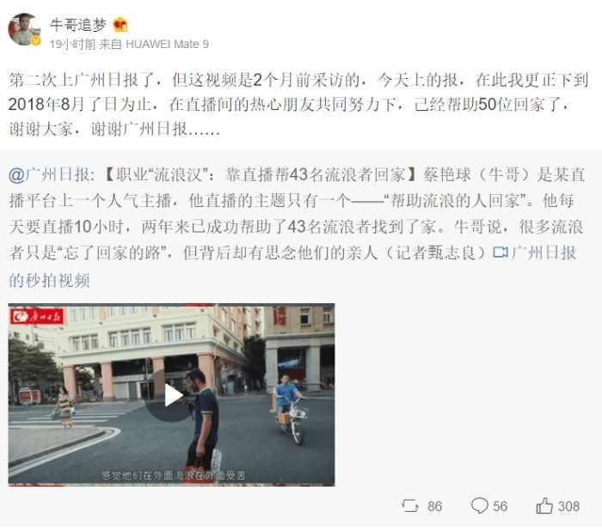
Task: Click the yellow verified badge on the avatar
Action: pyautogui.click(x=36, y=40)
